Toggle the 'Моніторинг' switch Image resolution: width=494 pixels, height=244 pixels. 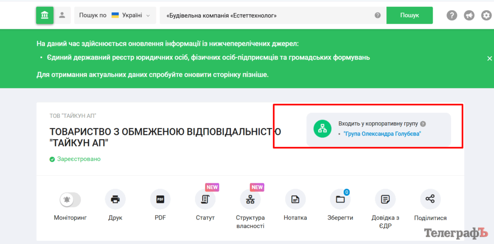coord(70,199)
